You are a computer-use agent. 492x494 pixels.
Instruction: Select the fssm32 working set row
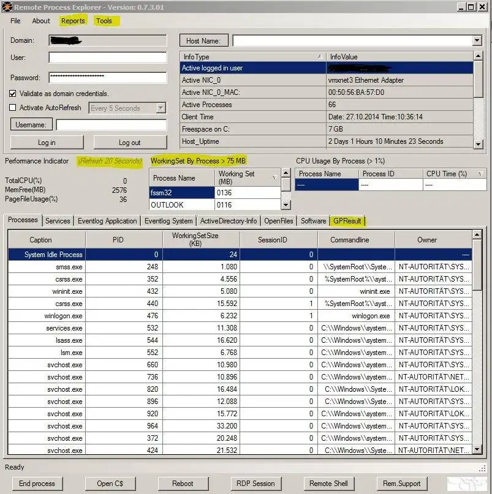pyautogui.click(x=215, y=192)
